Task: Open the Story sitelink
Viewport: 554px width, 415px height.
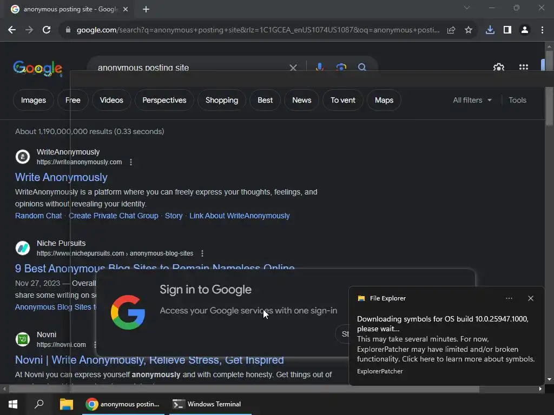Action: coord(174,216)
